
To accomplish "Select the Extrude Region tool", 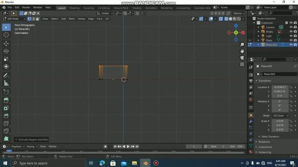I will tap(6, 100).
